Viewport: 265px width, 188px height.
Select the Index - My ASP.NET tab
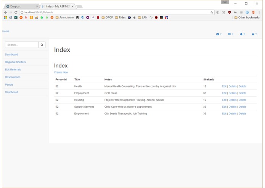point(58,6)
